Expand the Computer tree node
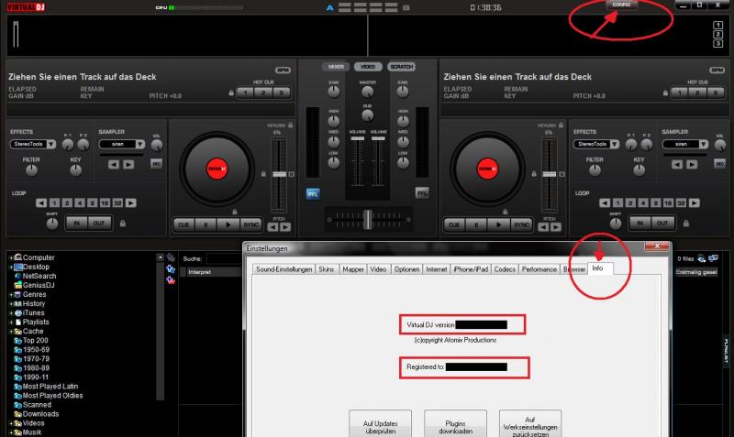This screenshot has height=437, width=734. (x=11, y=257)
